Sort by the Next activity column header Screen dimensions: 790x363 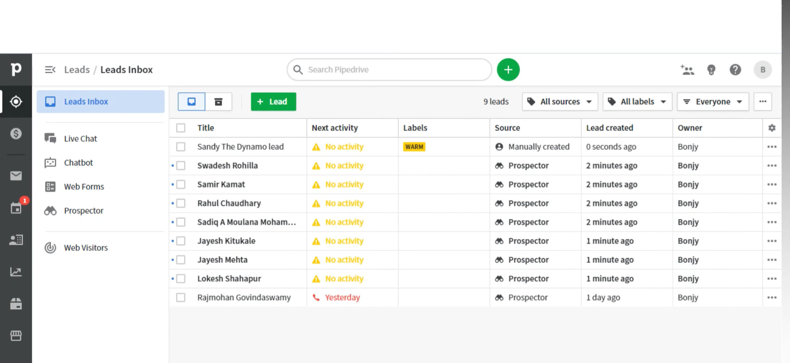coord(335,128)
